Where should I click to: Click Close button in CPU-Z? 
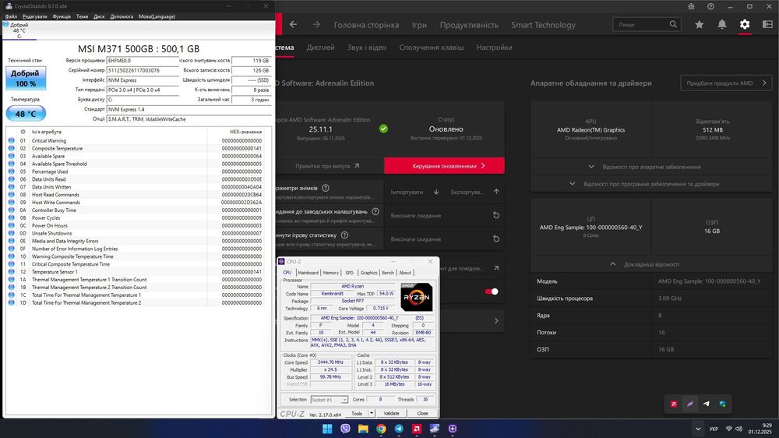[x=422, y=413]
